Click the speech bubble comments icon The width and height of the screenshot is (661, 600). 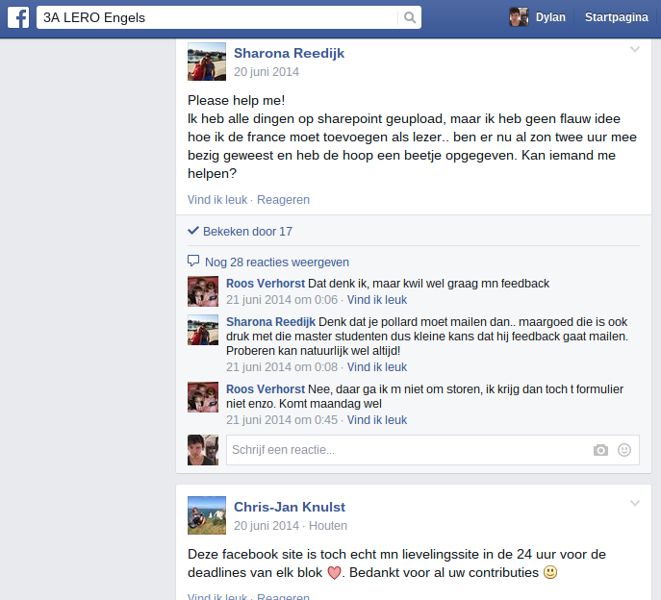[193, 261]
